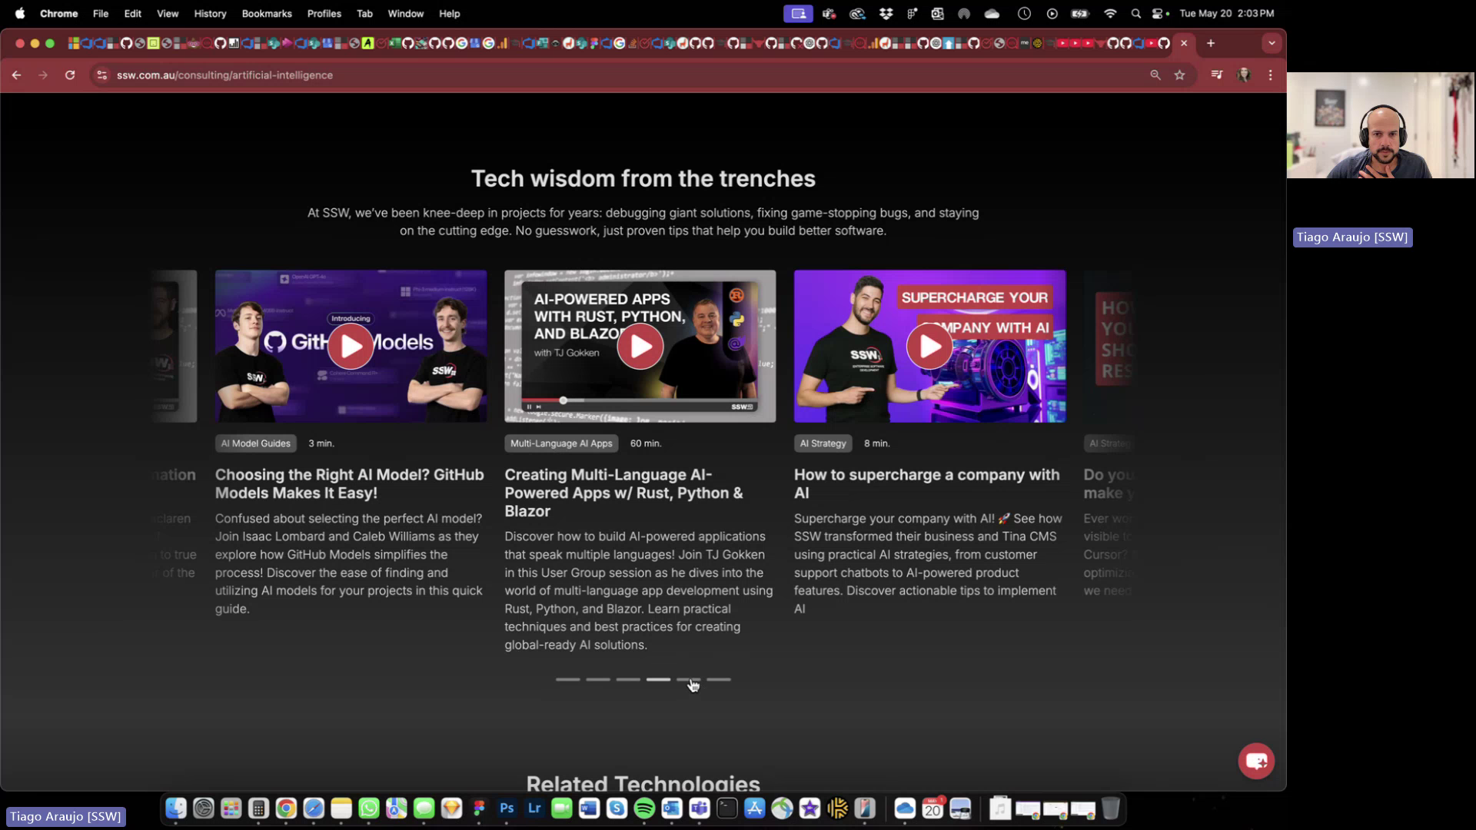This screenshot has width=1476, height=830.
Task: Open Google Chrome from the dock
Action: coord(286,808)
